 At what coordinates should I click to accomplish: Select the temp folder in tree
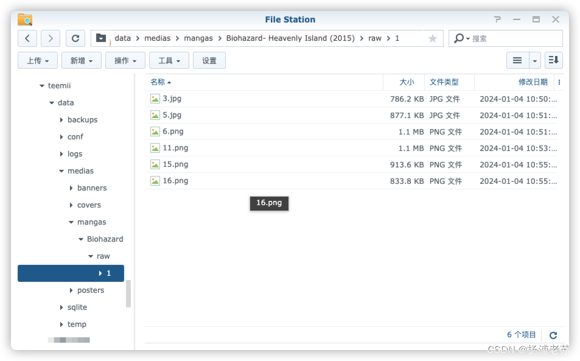[x=77, y=324]
